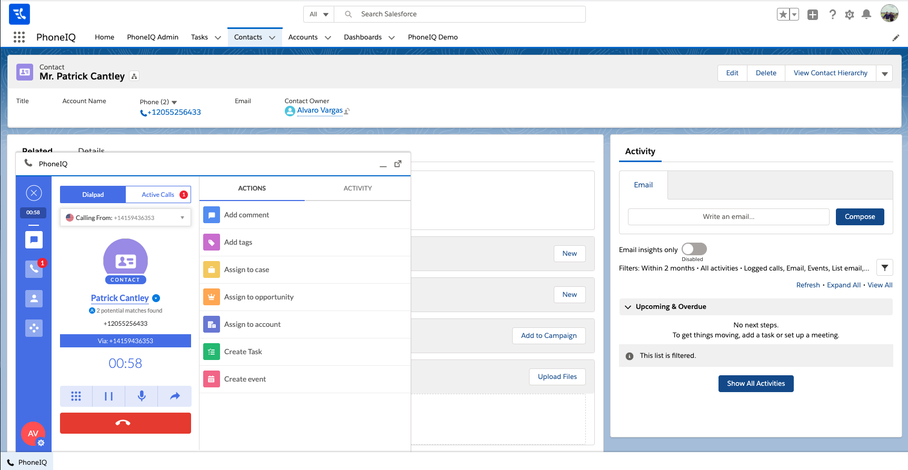Mute the microphone in call controls
Viewport: 908px width, 470px height.
click(x=142, y=396)
